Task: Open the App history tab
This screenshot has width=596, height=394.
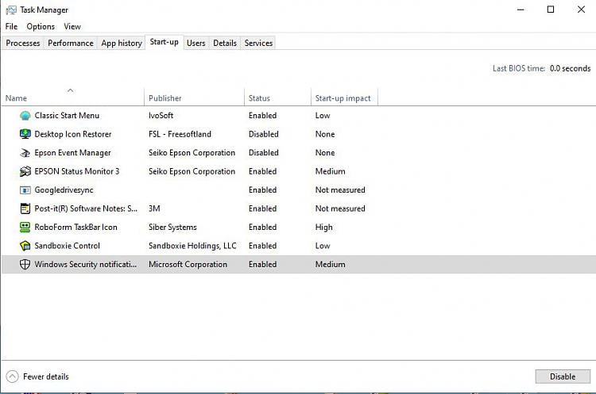Action: click(x=122, y=43)
